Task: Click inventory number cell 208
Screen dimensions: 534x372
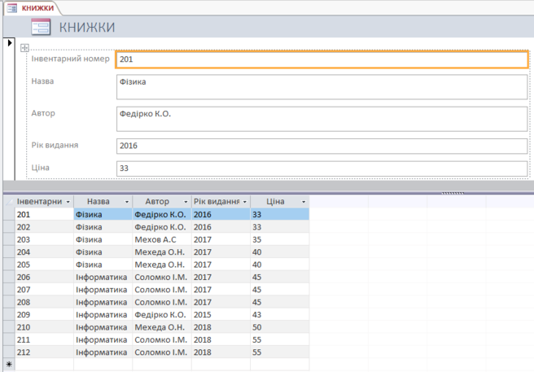Action: (x=44, y=302)
